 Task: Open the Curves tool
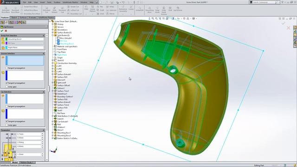131,8
